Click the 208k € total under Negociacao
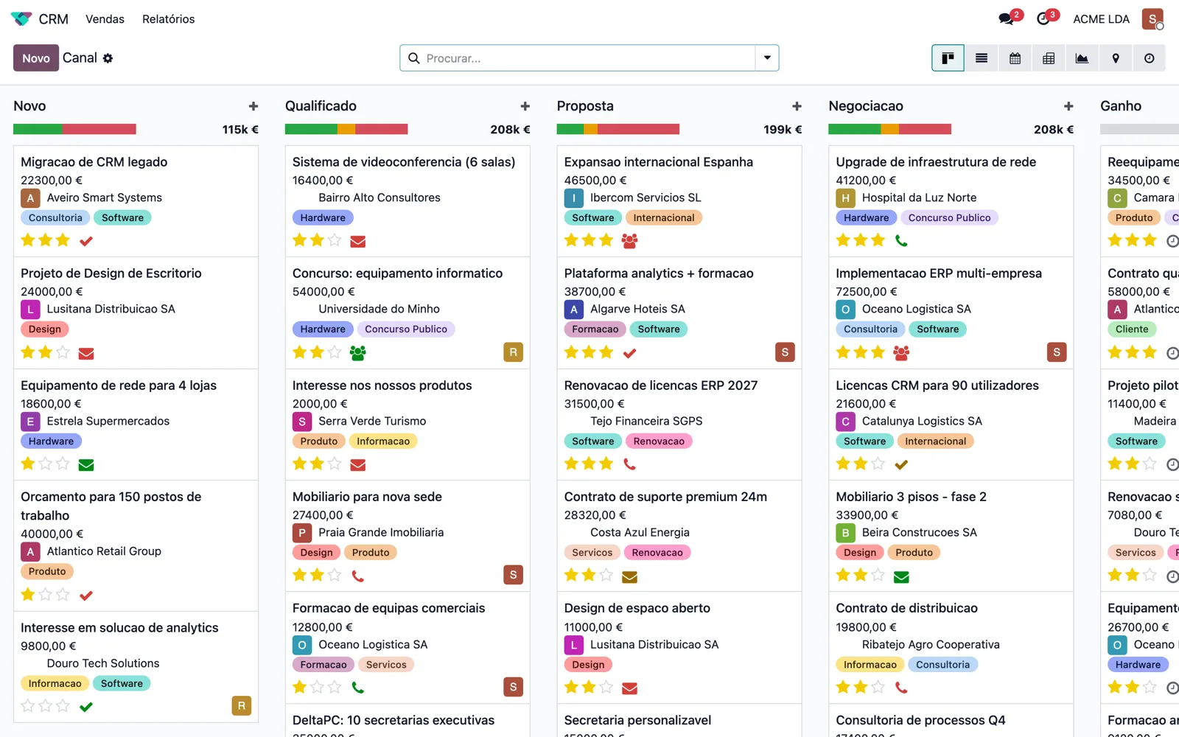1179x737 pixels. click(x=1053, y=130)
